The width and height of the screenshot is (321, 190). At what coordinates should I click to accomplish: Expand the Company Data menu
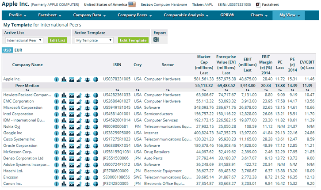pos(89,15)
